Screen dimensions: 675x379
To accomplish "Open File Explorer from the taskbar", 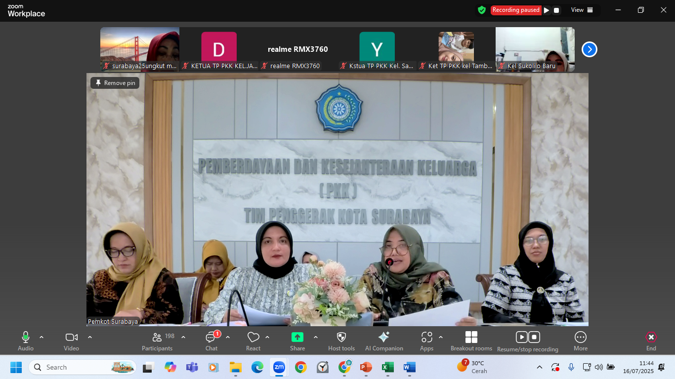I will [x=235, y=367].
